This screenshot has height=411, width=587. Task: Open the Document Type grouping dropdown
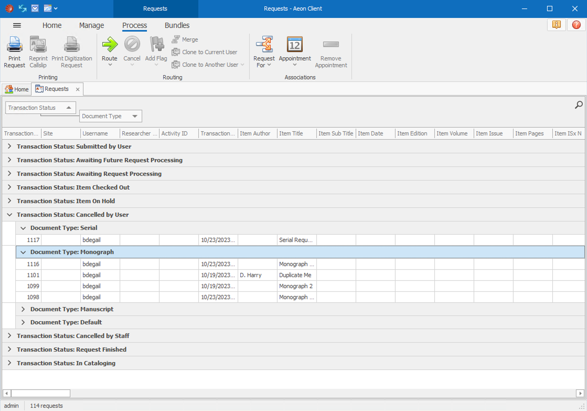click(135, 116)
